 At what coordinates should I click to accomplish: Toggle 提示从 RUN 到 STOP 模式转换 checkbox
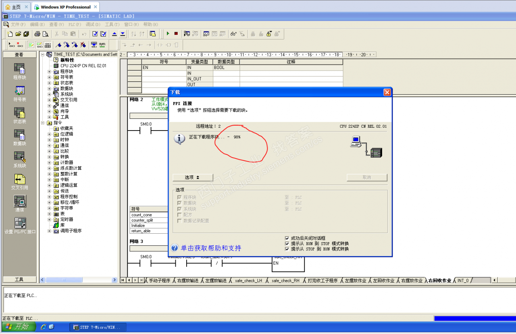(x=287, y=243)
